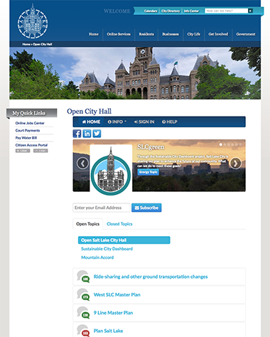Open the Government navigation menu

point(246,34)
